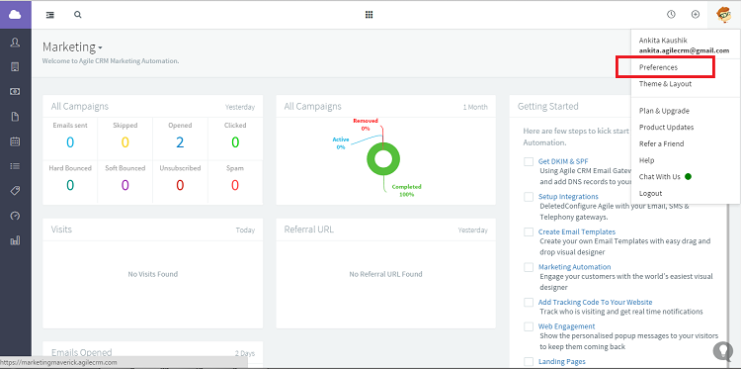Viewport: 741px width, 369px height.
Task: Change 2 Days range on Emails Opened
Action: pos(245,353)
